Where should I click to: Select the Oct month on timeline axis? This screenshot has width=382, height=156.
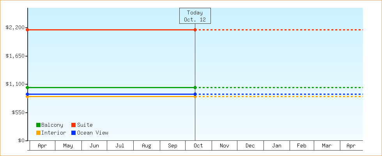[x=198, y=146]
